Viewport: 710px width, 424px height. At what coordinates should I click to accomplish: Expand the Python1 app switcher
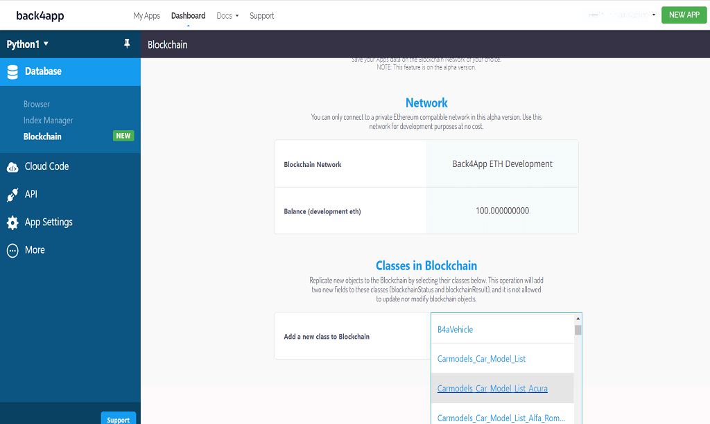(x=27, y=44)
